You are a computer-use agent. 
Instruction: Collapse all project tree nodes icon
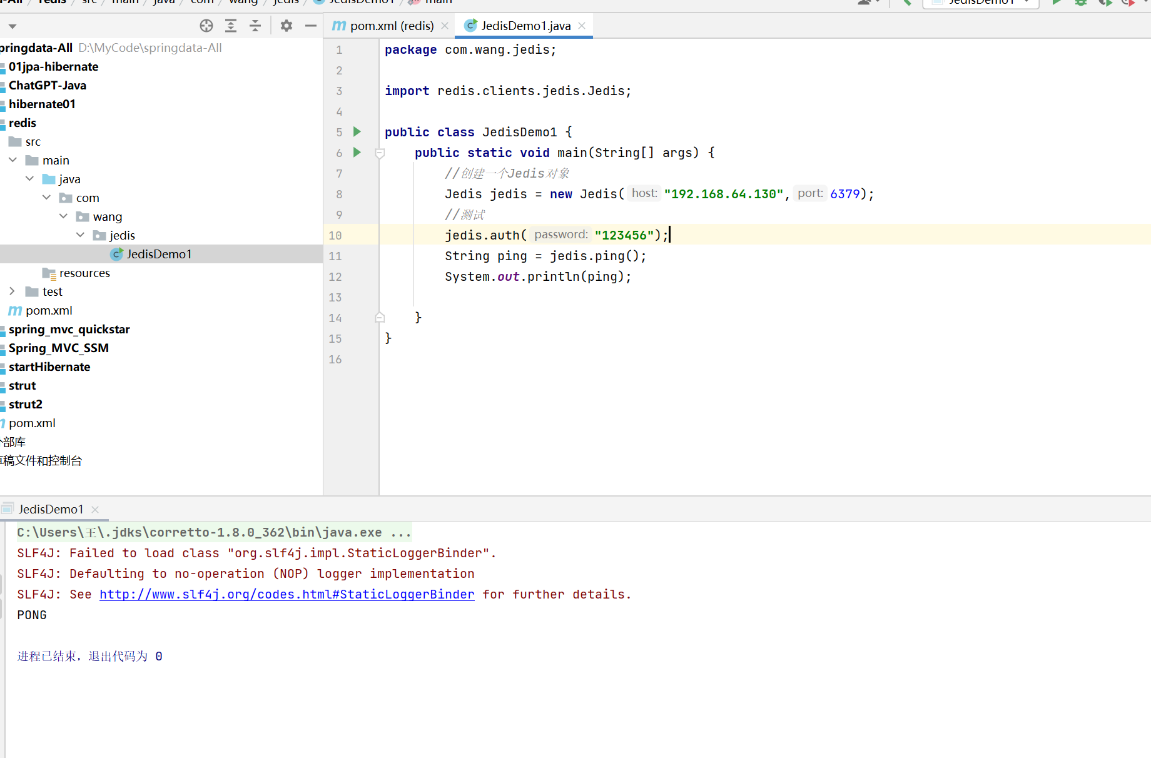pyautogui.click(x=255, y=26)
